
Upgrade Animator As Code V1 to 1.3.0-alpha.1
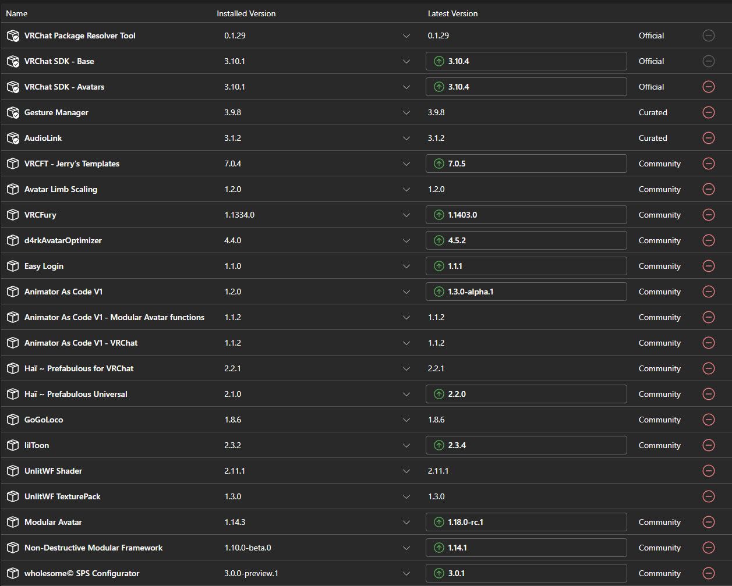click(526, 292)
